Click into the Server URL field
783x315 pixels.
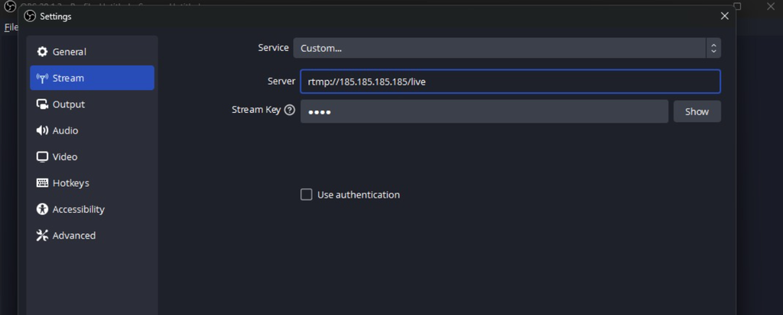[510, 82]
